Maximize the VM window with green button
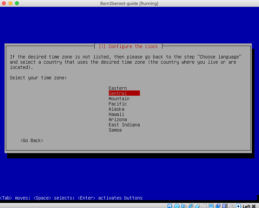259x208 pixels. click(x=17, y=3)
